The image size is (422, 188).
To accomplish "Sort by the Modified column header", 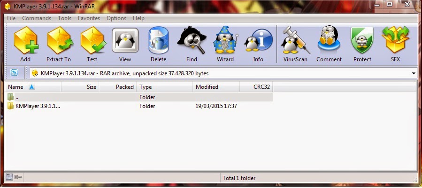I will [216, 87].
